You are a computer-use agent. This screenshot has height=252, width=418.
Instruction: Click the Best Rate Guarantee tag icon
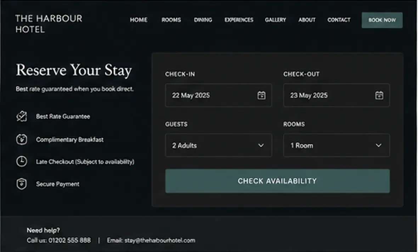(x=22, y=116)
